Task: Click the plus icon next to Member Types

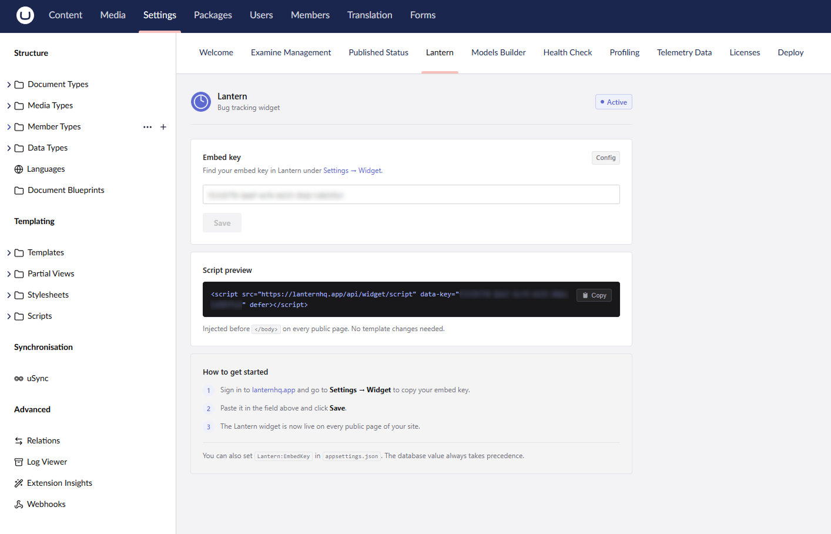Action: (163, 127)
